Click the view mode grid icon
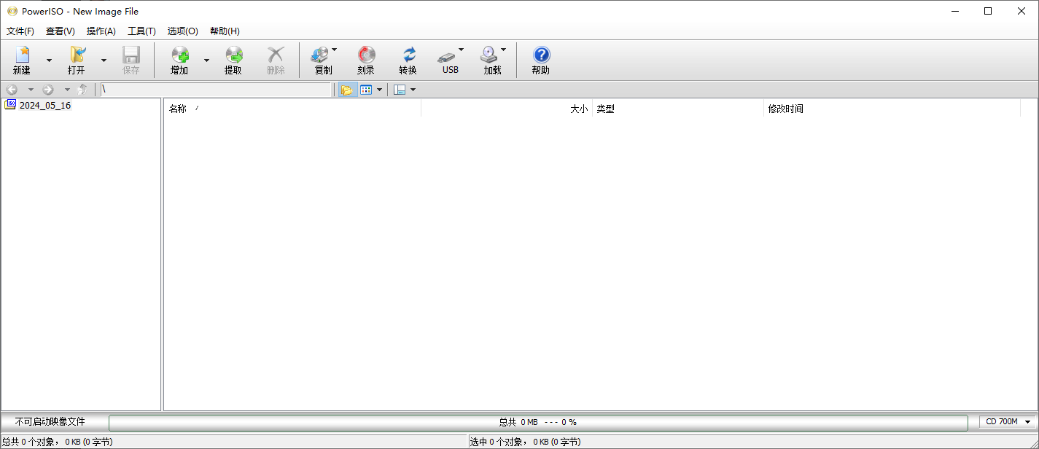 point(366,90)
